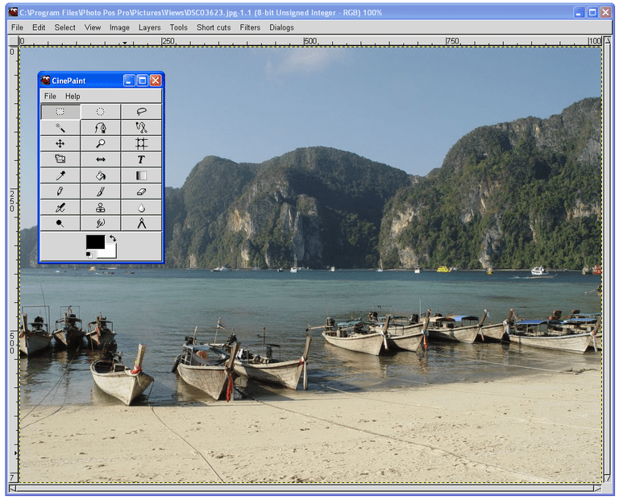Select the Bucket Fill tool
619x500 pixels.
pyautogui.click(x=101, y=176)
